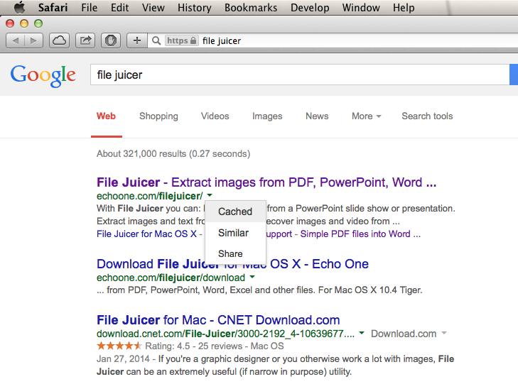Click arrow next to echoone.com/filejuicer/download URL
Screen dimensions: 518x384
(252, 277)
